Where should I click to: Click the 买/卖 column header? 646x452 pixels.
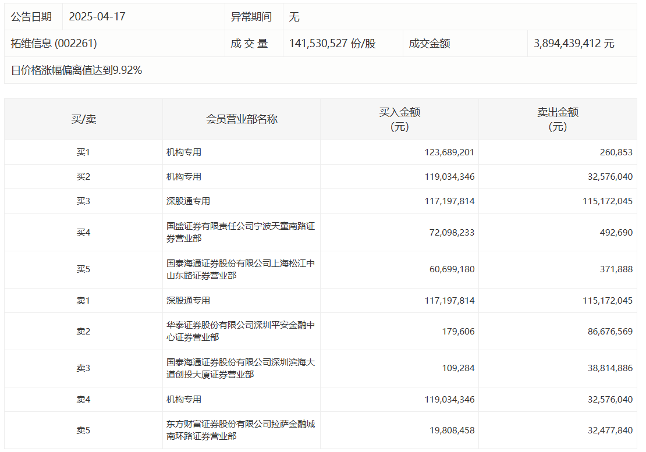tap(84, 119)
